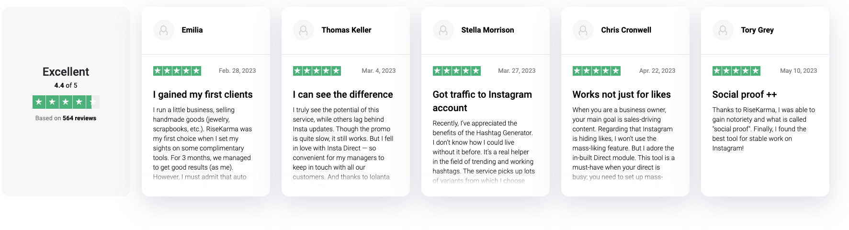Click Chris Cronwell's avatar icon
The height and width of the screenshot is (230, 849).
point(583,30)
